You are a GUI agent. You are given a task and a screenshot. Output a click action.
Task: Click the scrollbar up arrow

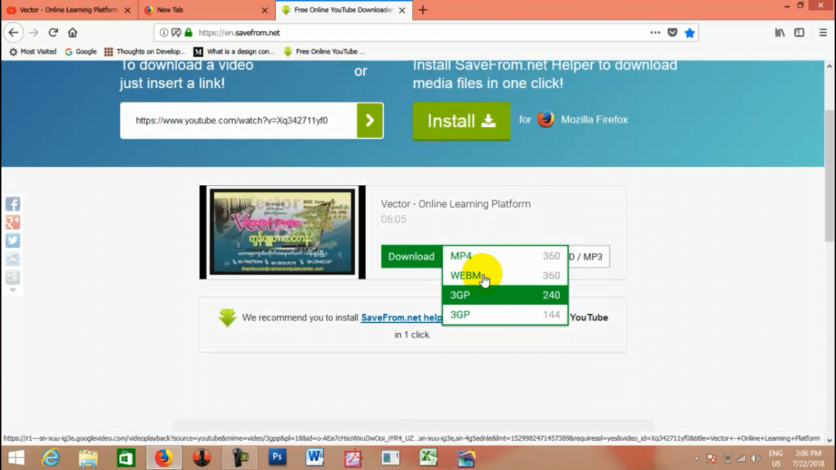point(829,66)
